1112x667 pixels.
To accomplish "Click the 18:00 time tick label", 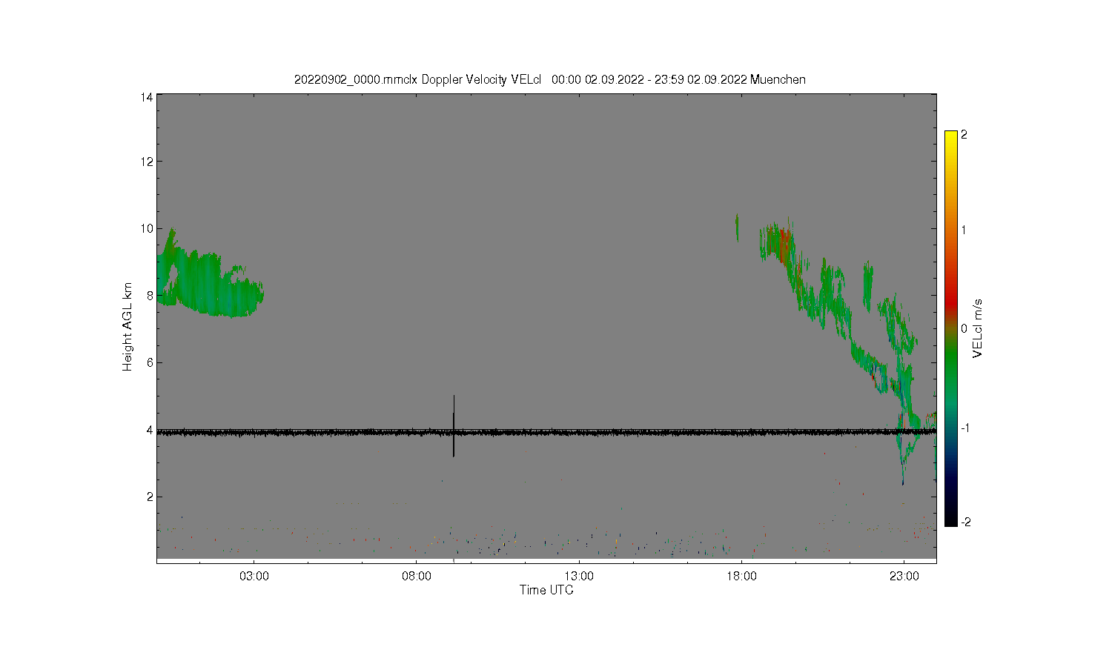I will click(741, 576).
